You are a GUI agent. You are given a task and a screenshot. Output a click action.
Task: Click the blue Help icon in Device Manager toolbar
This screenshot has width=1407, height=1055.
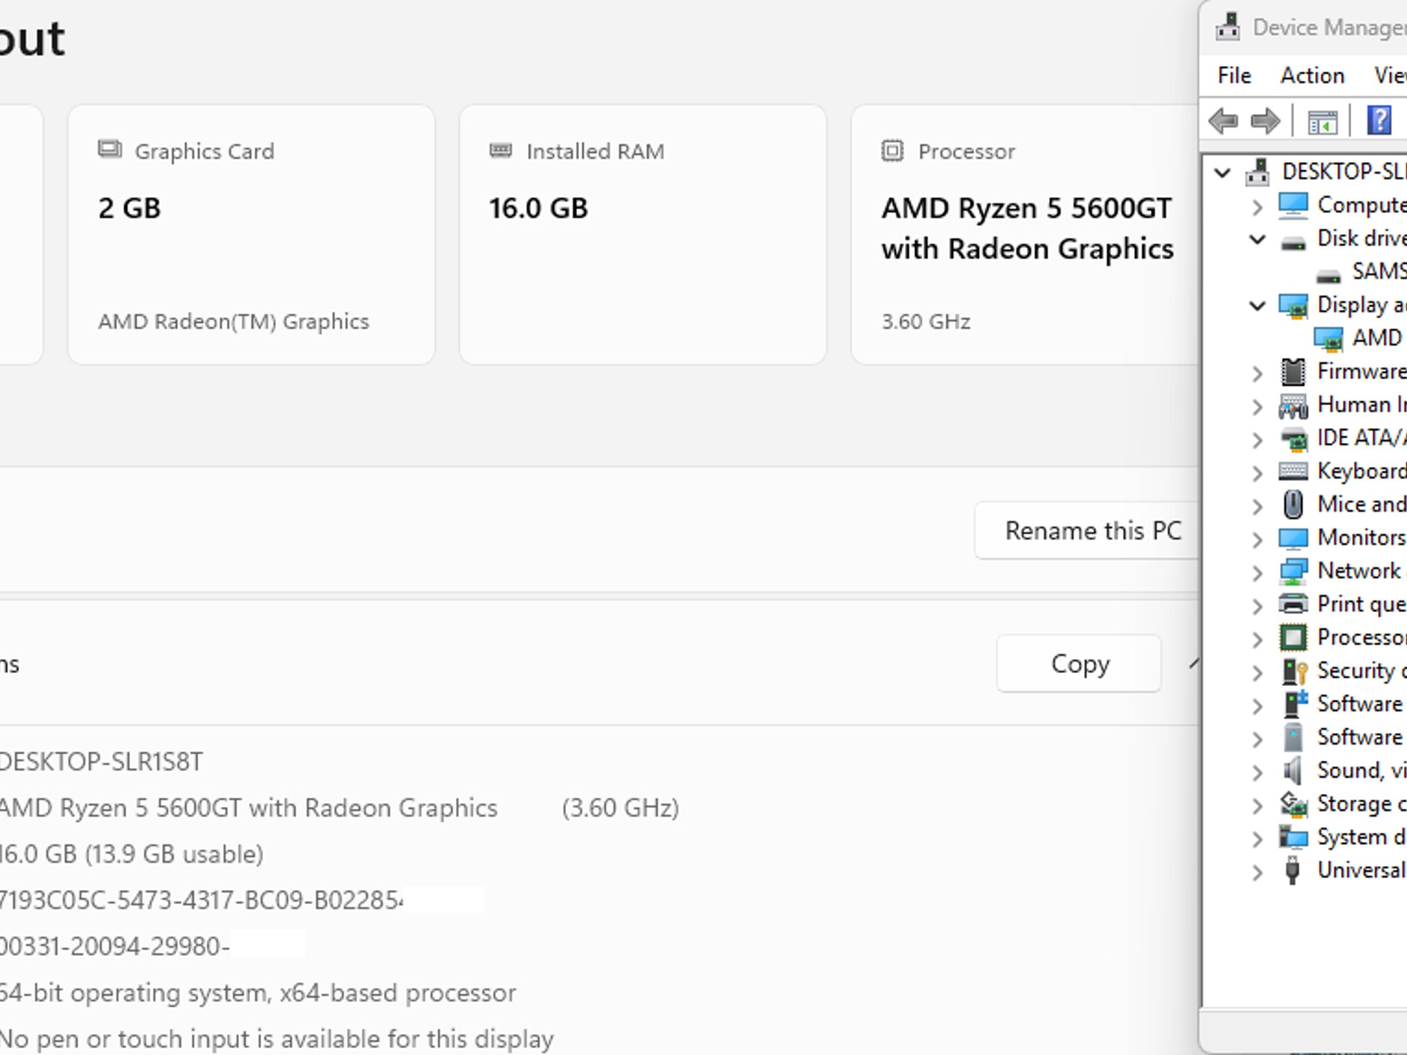point(1379,121)
